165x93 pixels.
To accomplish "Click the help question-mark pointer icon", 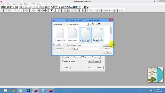I will click(x=52, y=7).
